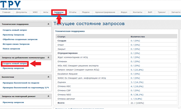Click the Текущее состояние запросов heading

click(x=89, y=23)
